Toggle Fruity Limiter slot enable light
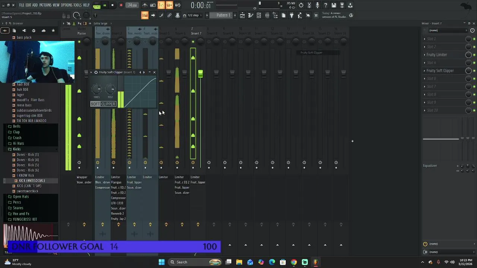Image resolution: width=477 pixels, height=268 pixels. point(474,55)
